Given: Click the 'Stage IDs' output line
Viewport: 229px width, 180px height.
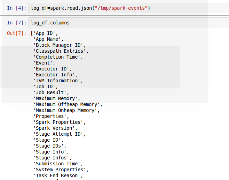Looking at the screenshot, I should click(50, 146).
